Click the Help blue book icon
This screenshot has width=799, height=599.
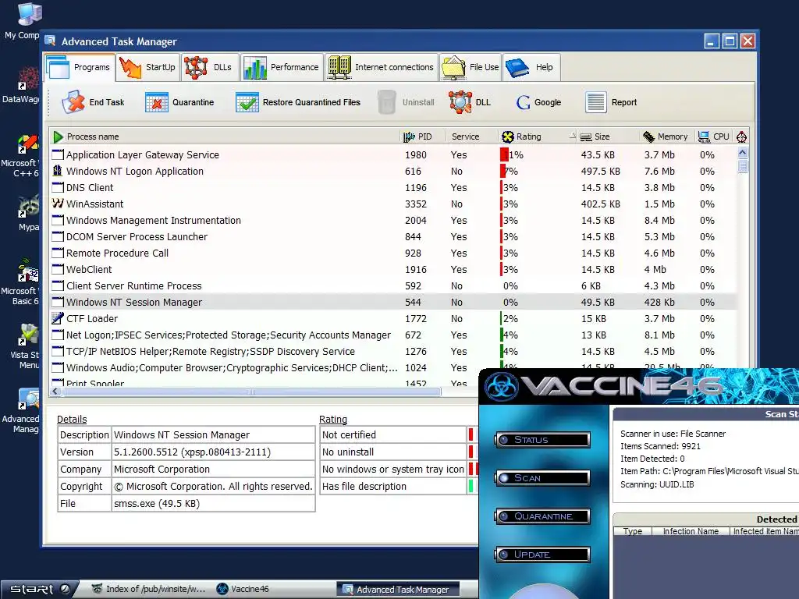[x=517, y=68]
